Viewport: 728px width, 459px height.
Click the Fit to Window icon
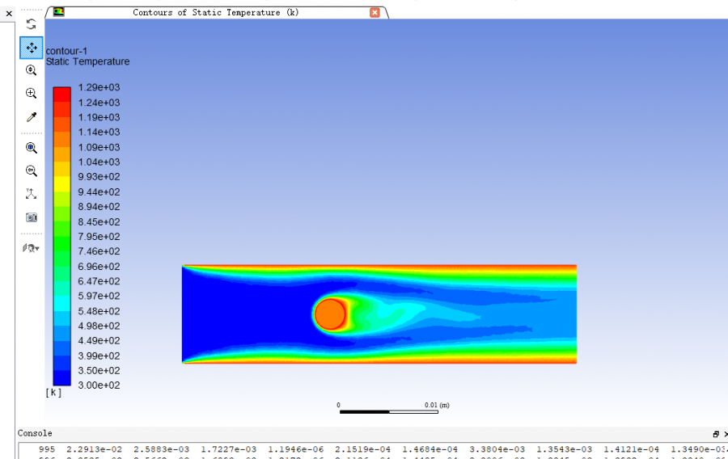coord(31,148)
